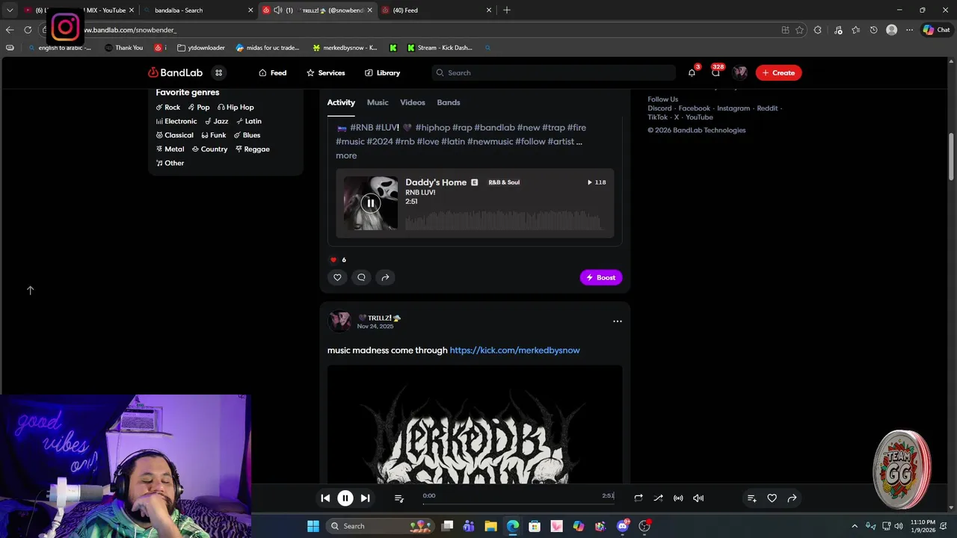Open the Instagram follow link
The height and width of the screenshot is (538, 957).
click(x=733, y=108)
